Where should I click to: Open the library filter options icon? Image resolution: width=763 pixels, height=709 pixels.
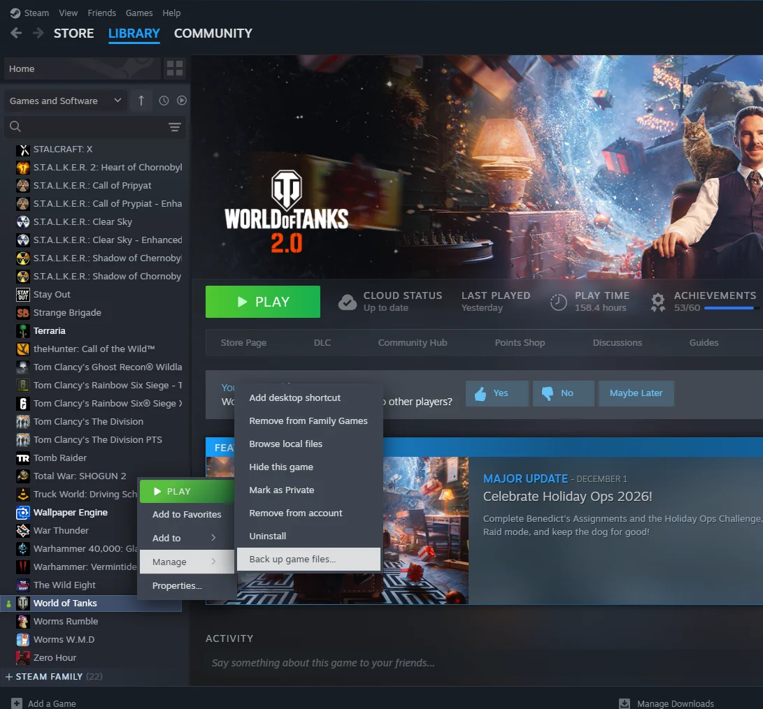pyautogui.click(x=174, y=127)
